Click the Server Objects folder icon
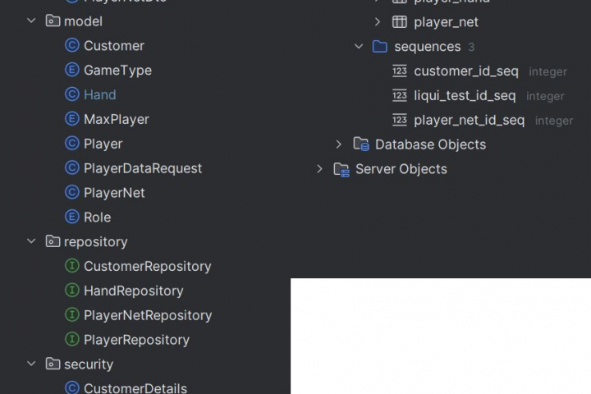This screenshot has height=394, width=591. click(341, 169)
